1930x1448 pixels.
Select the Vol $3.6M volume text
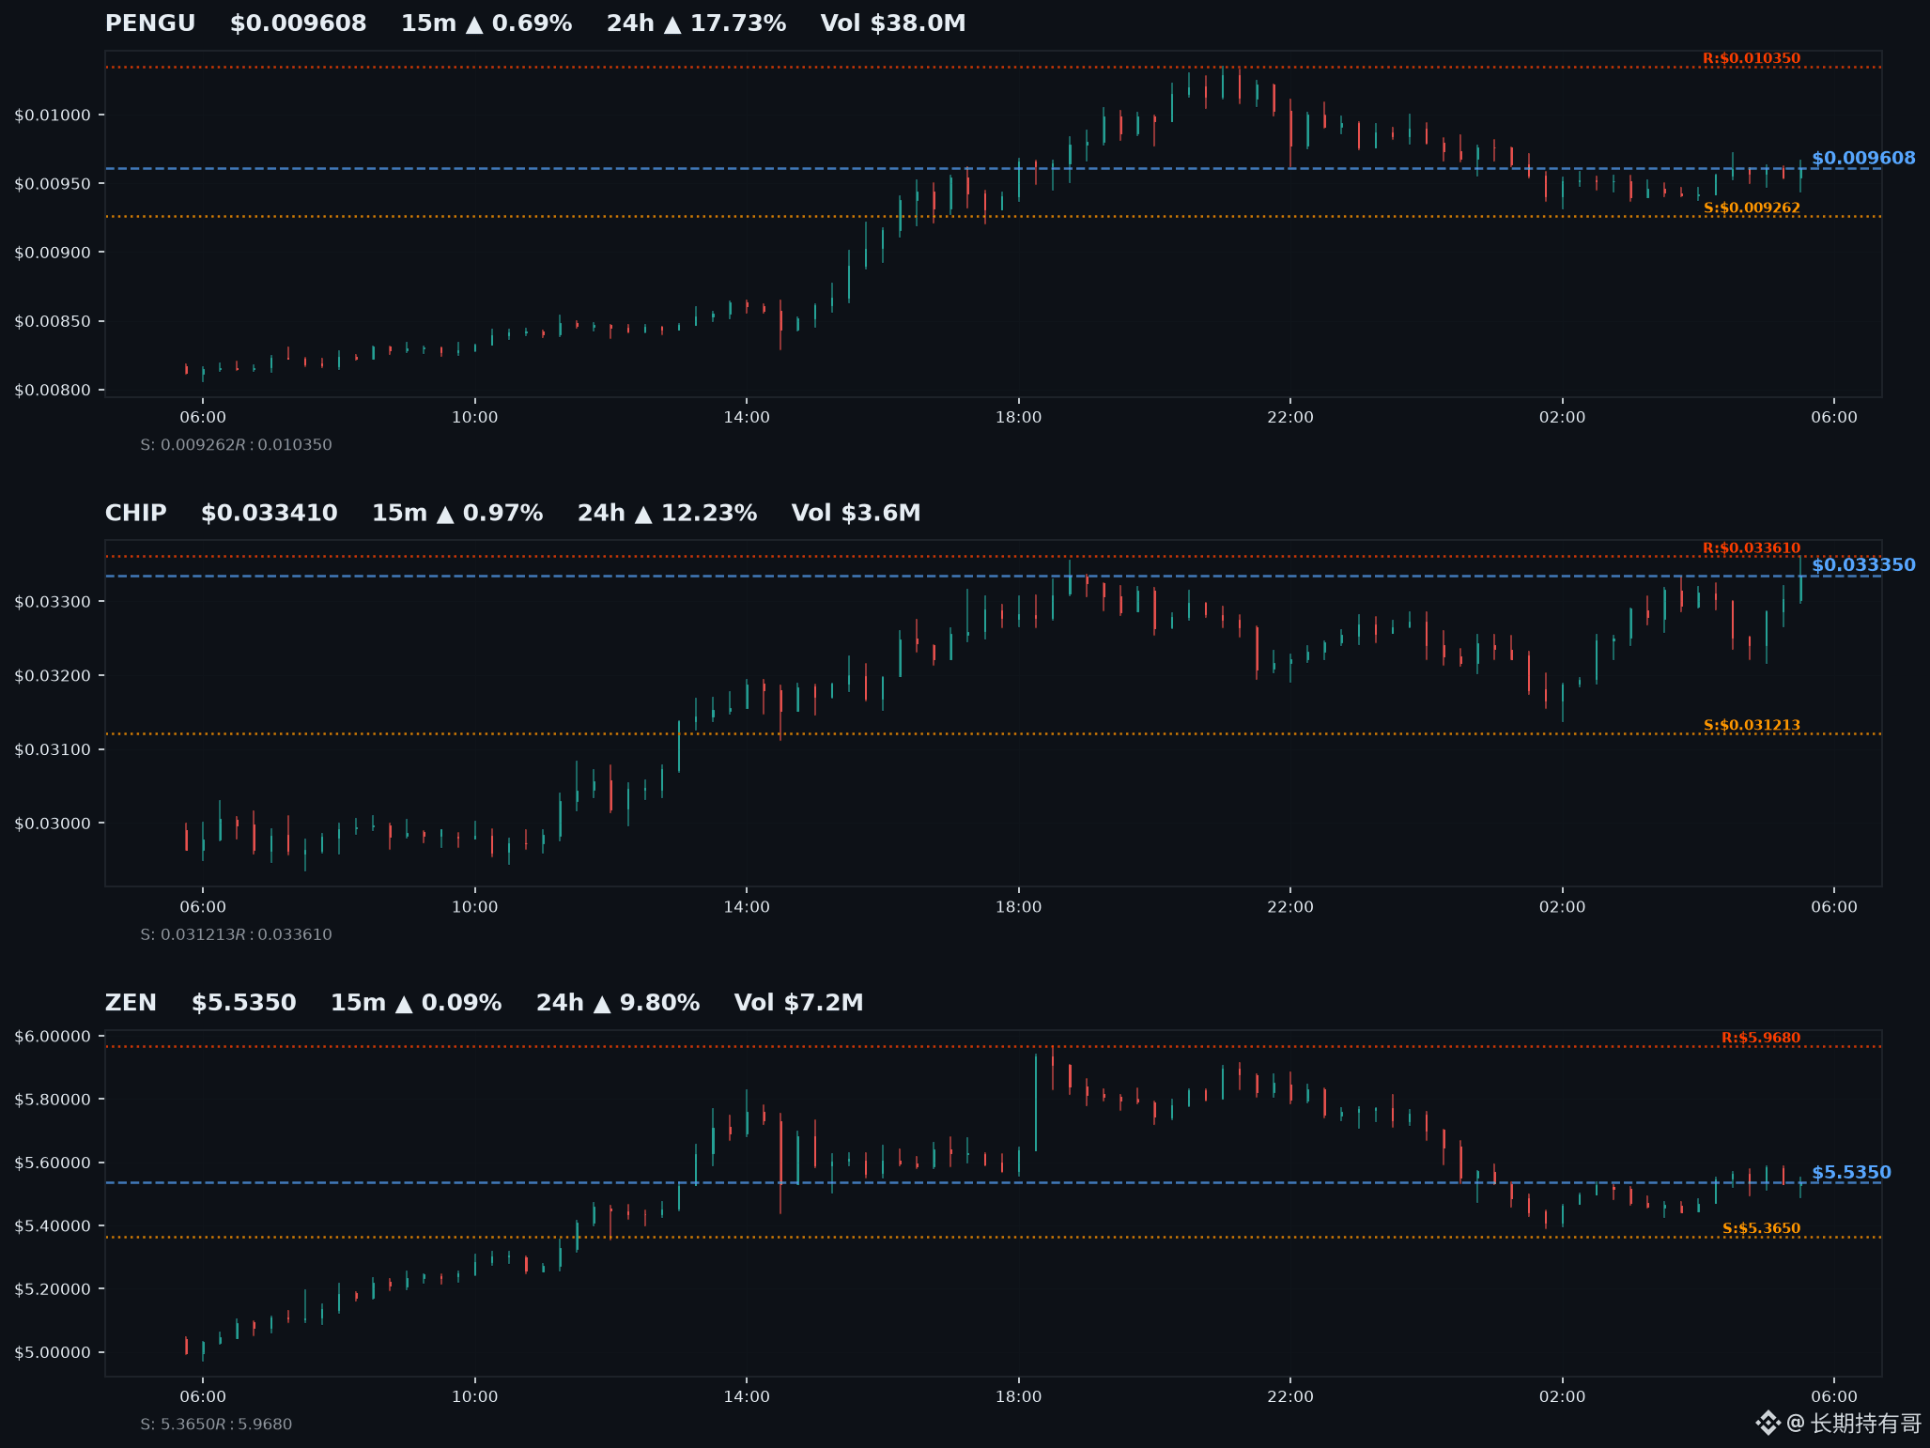tap(857, 513)
